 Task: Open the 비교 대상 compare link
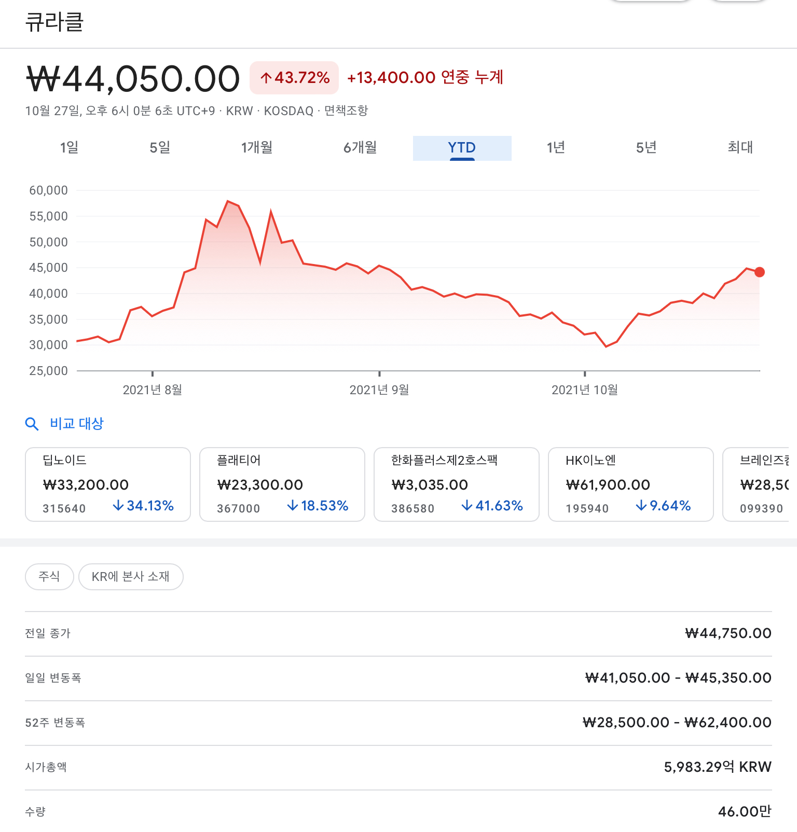(x=77, y=424)
